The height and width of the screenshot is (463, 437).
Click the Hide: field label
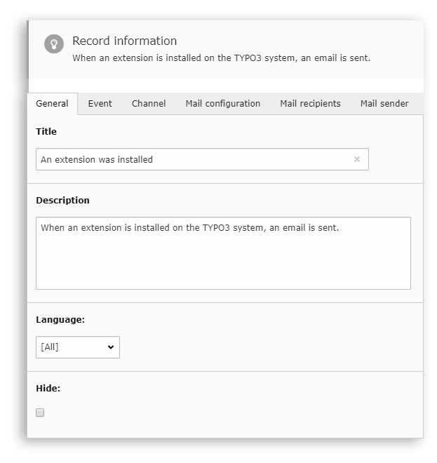[48, 388]
